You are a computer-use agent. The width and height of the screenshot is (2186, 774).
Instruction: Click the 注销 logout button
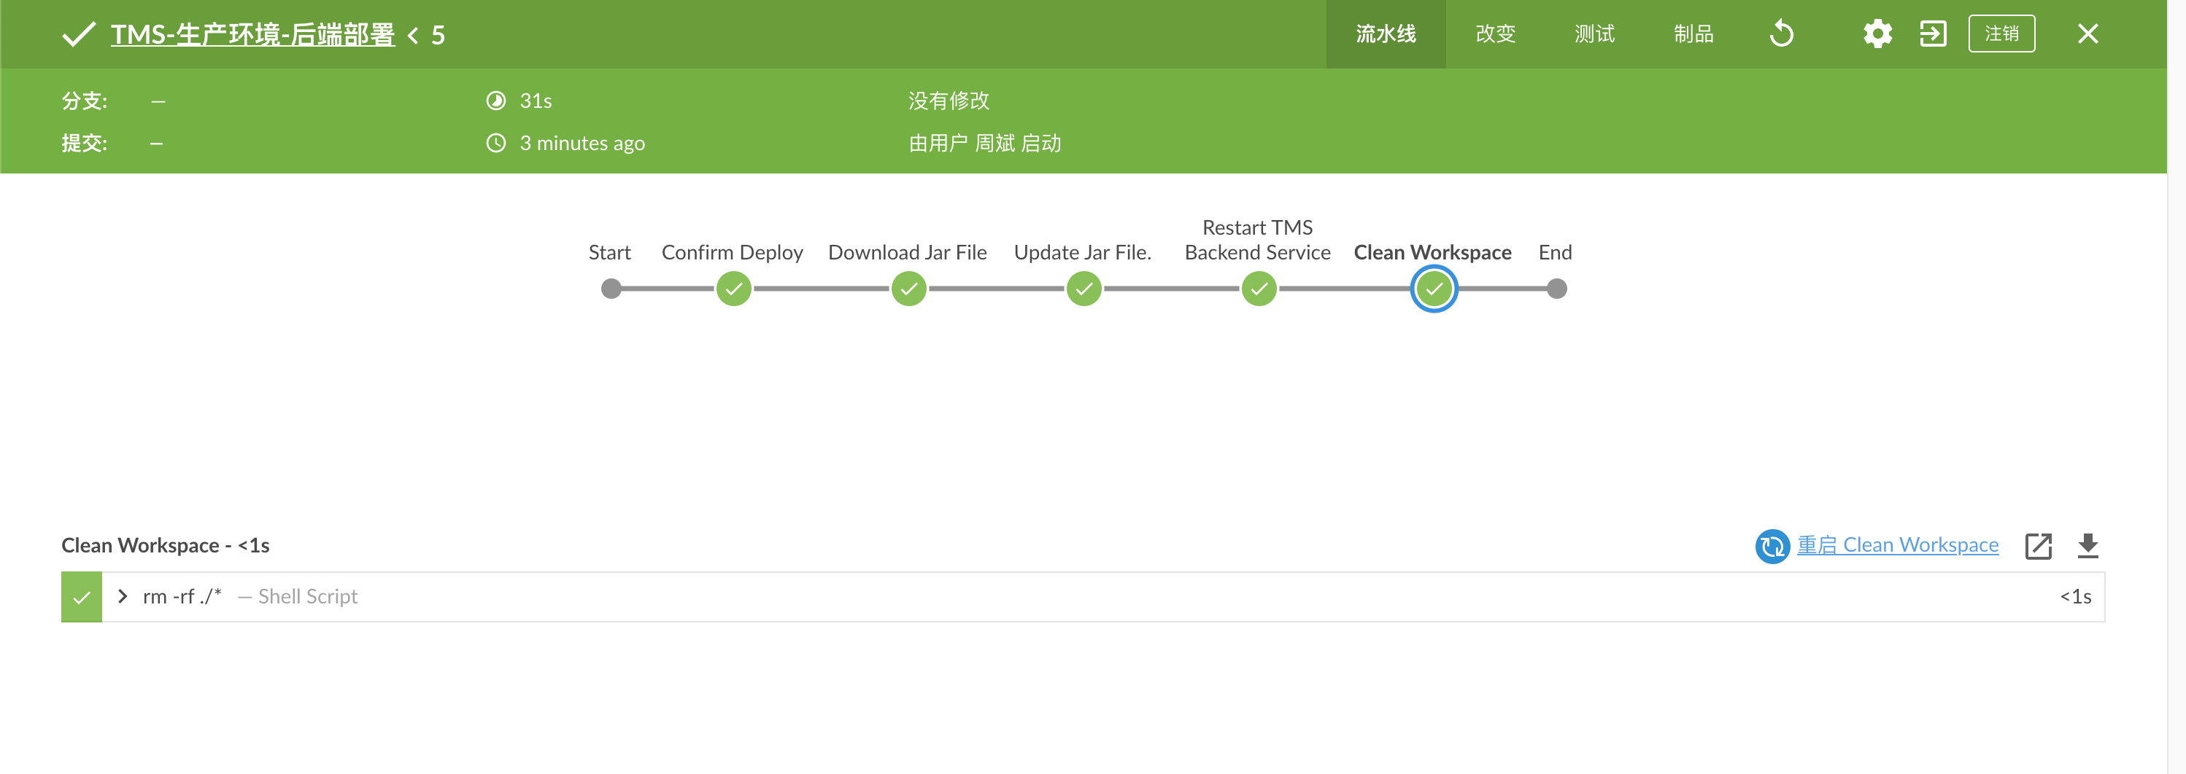click(x=2001, y=34)
